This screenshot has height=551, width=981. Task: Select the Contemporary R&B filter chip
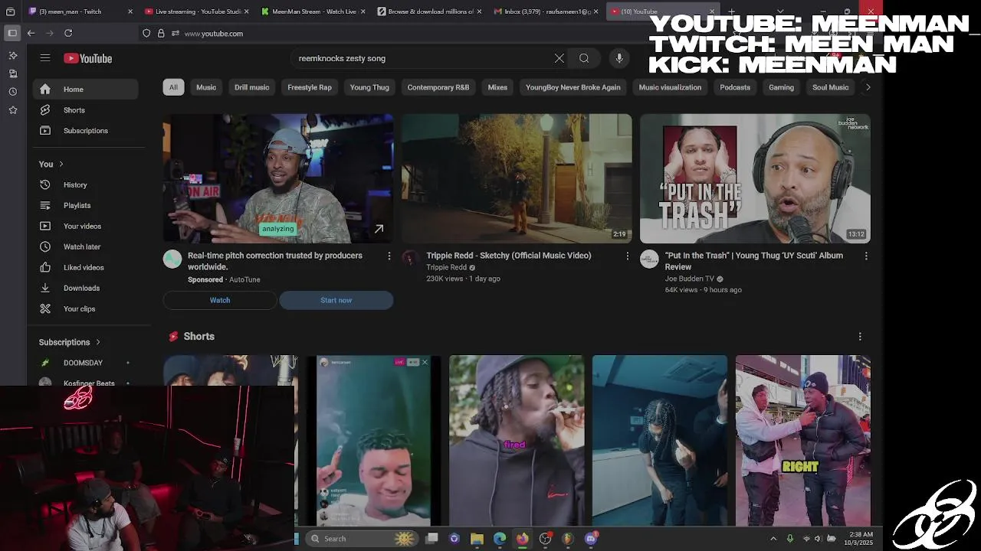[x=438, y=87]
